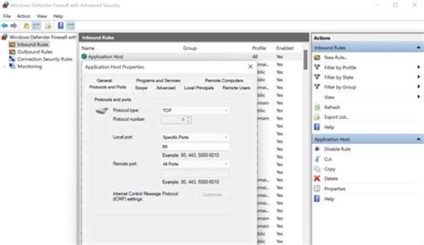Open the Remote port dropdown

(195, 164)
